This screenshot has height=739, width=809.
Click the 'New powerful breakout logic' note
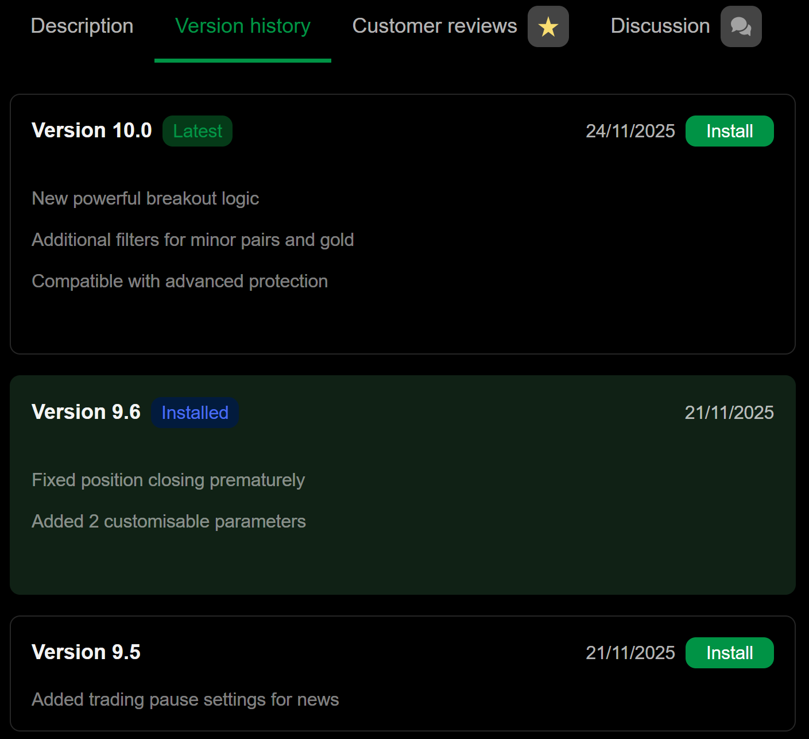tap(145, 198)
